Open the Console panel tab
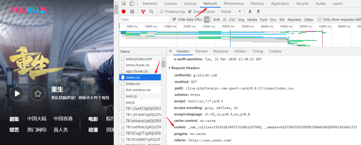 [x=170, y=3]
